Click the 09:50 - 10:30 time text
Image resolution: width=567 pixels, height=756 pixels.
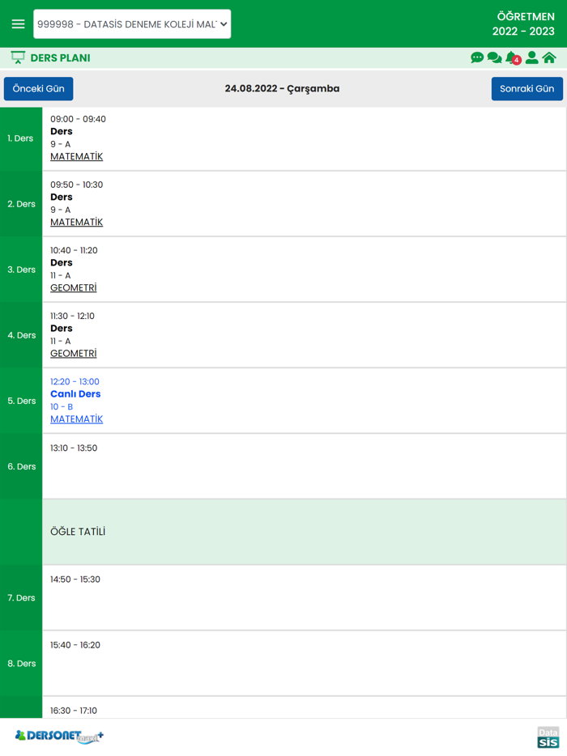pos(77,185)
